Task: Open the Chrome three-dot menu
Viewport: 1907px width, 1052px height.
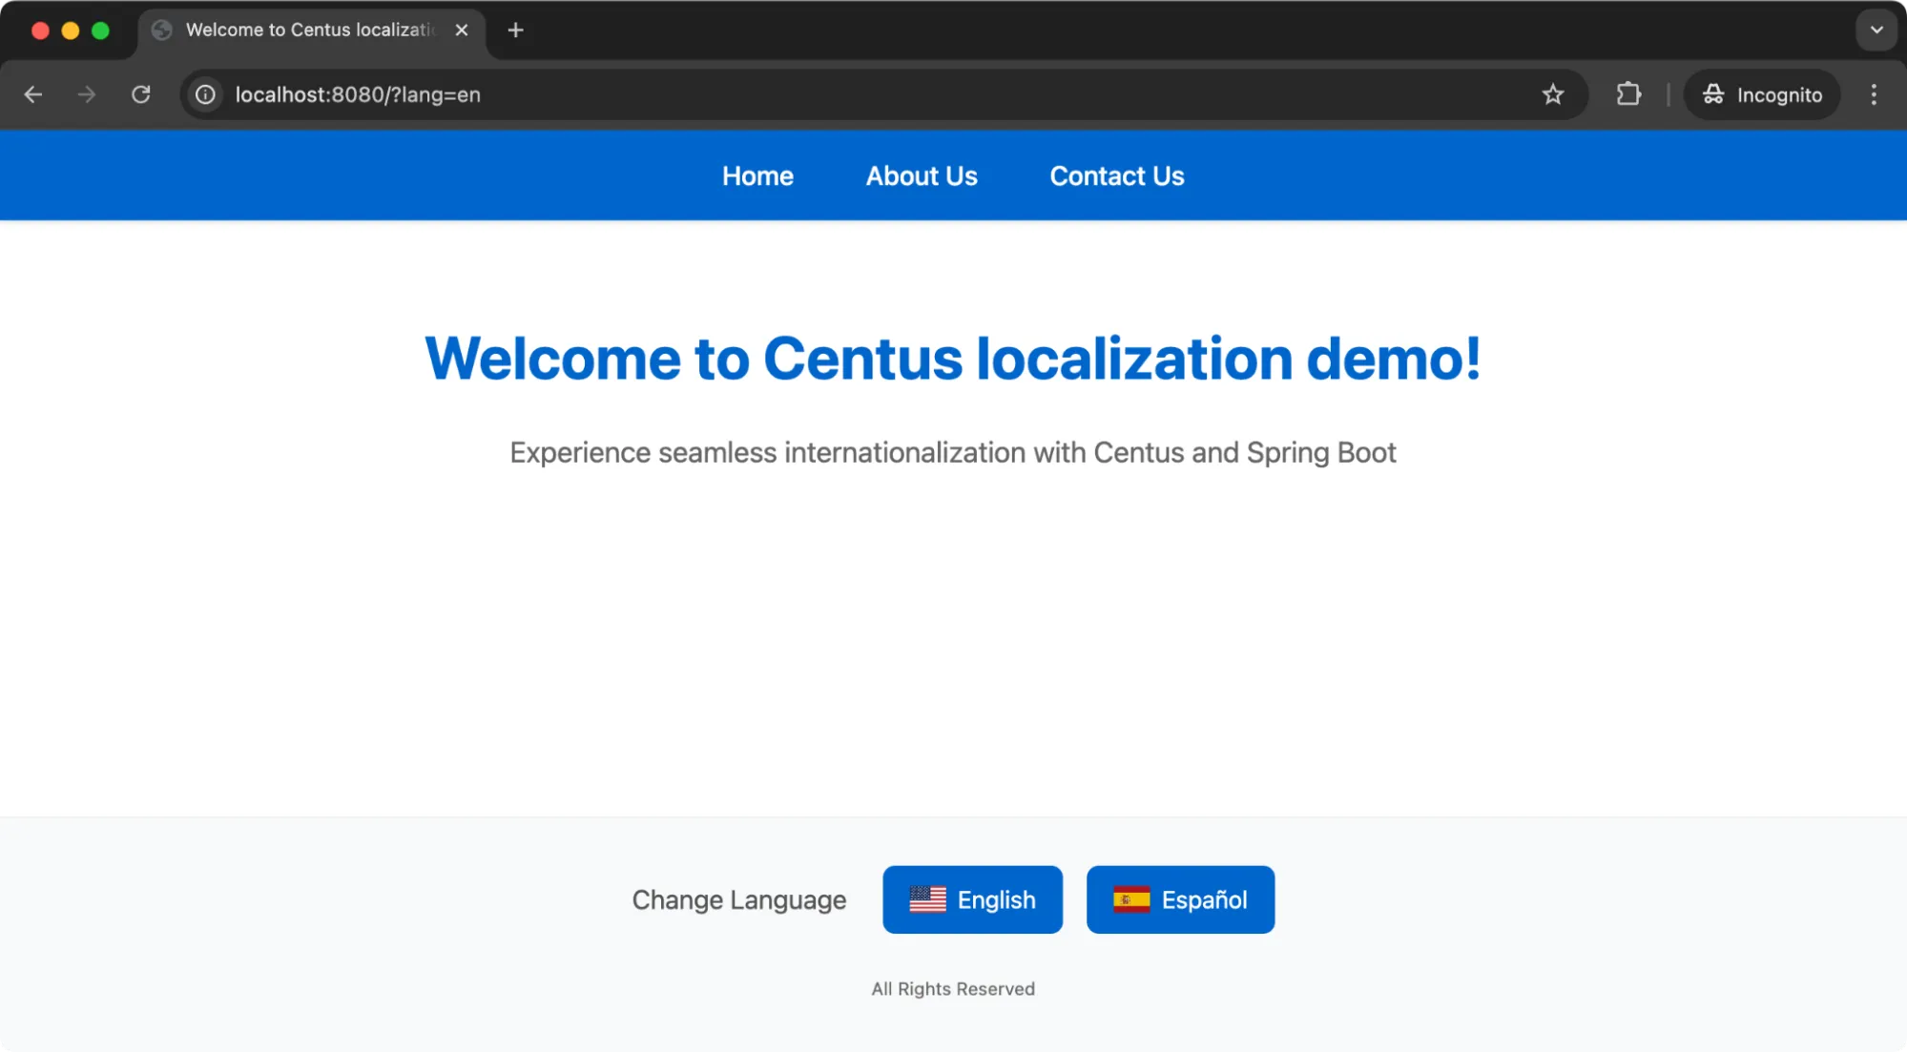Action: pyautogui.click(x=1874, y=94)
